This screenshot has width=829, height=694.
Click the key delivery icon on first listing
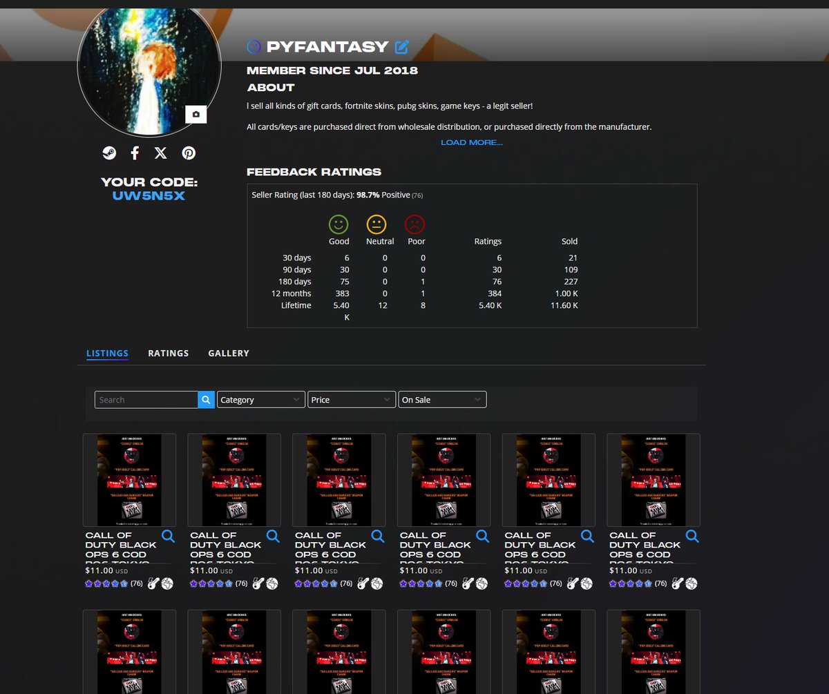coord(154,584)
